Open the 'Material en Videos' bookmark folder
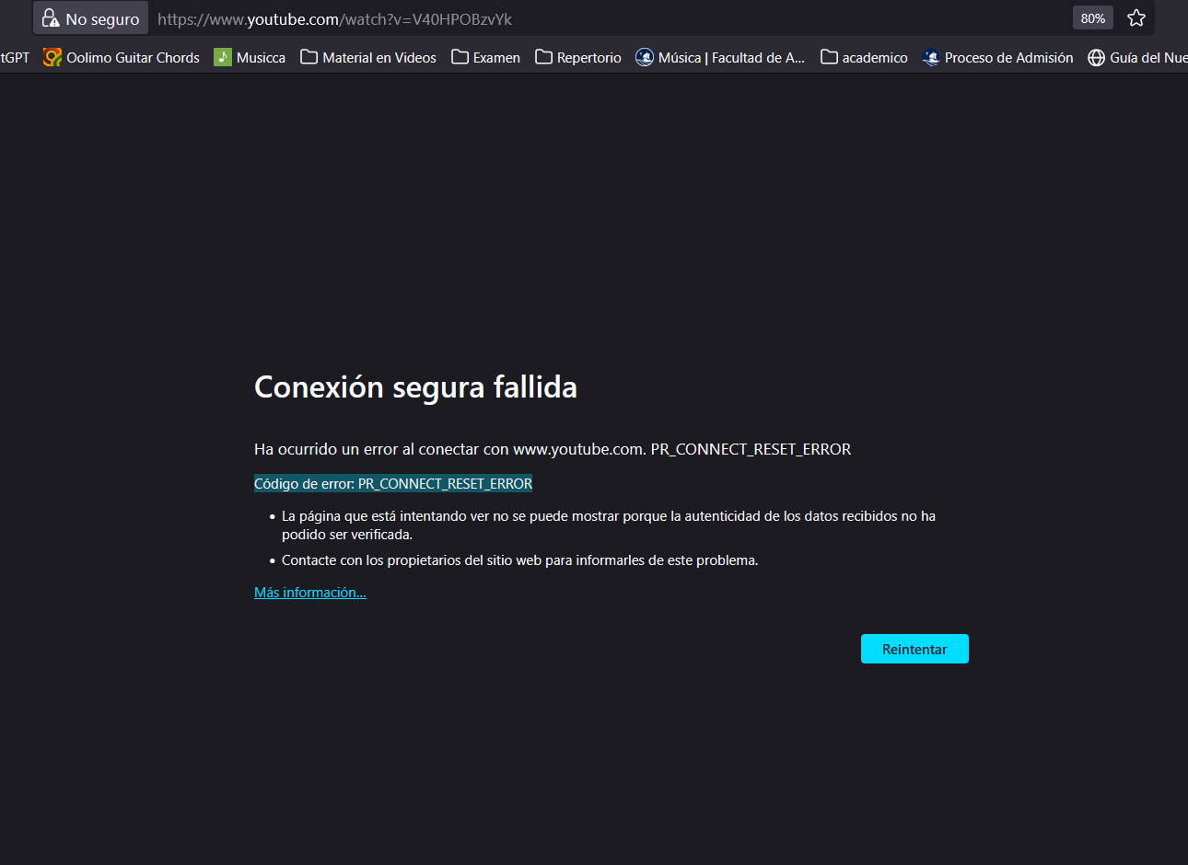The image size is (1188, 865). tap(368, 57)
